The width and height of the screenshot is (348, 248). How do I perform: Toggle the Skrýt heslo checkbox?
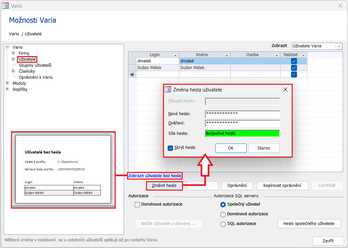[x=170, y=148]
